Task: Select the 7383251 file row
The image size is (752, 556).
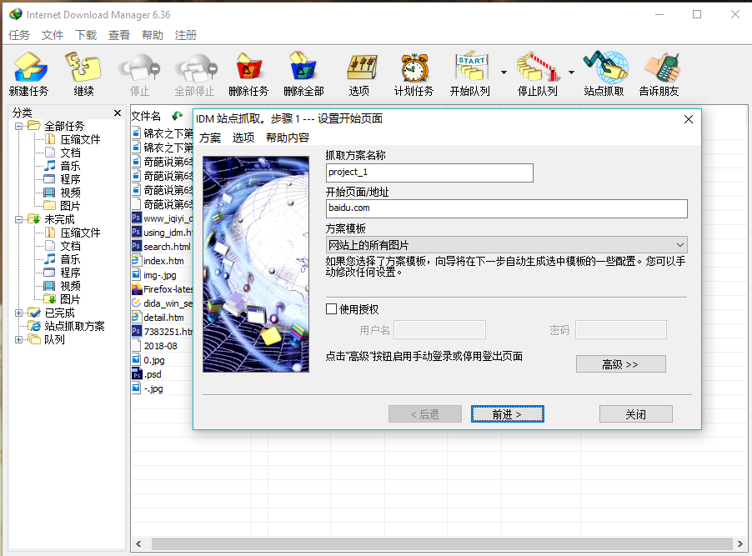Action: [162, 332]
